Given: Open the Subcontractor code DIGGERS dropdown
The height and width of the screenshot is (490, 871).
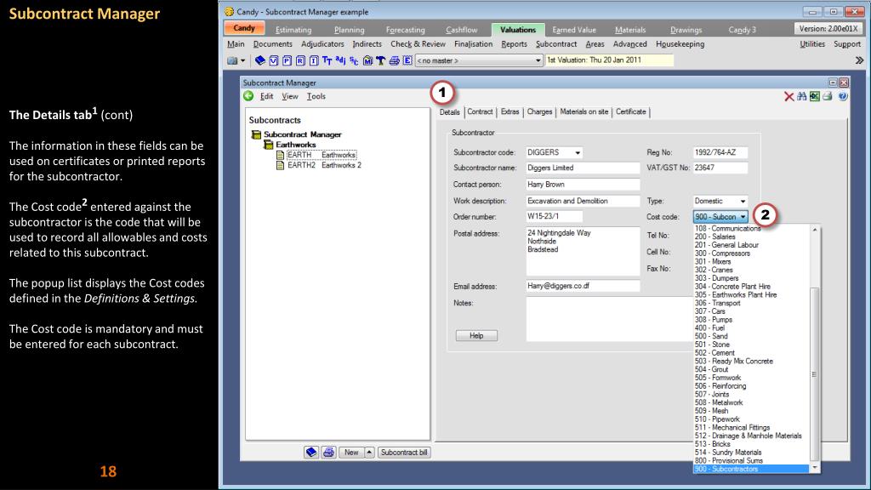Looking at the screenshot, I should click(x=578, y=153).
